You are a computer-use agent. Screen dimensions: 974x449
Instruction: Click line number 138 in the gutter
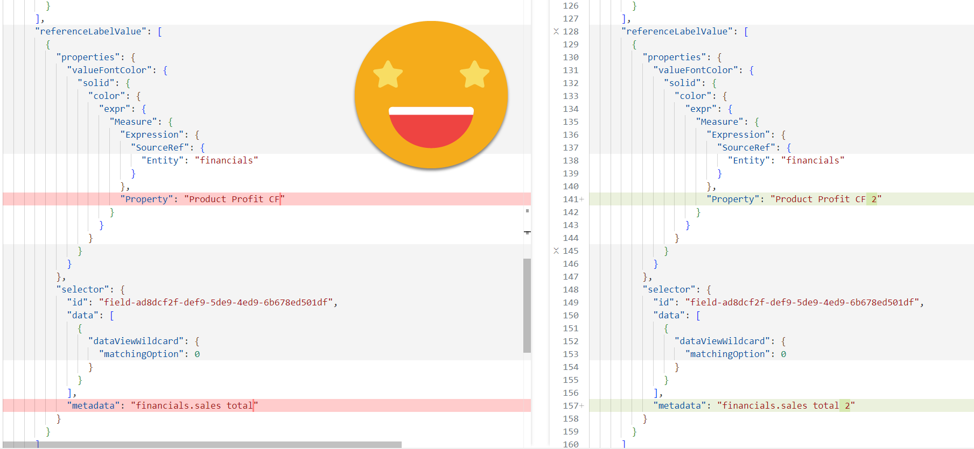tap(570, 161)
